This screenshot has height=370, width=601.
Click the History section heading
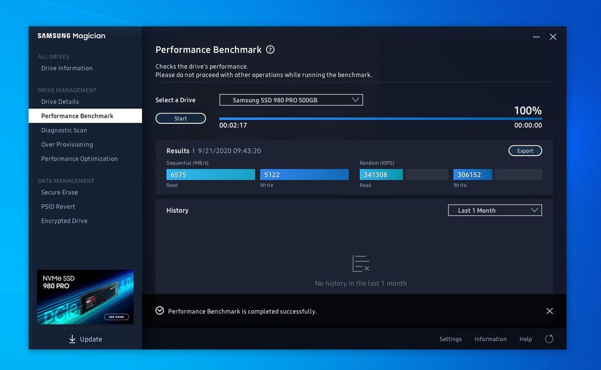[x=177, y=211]
